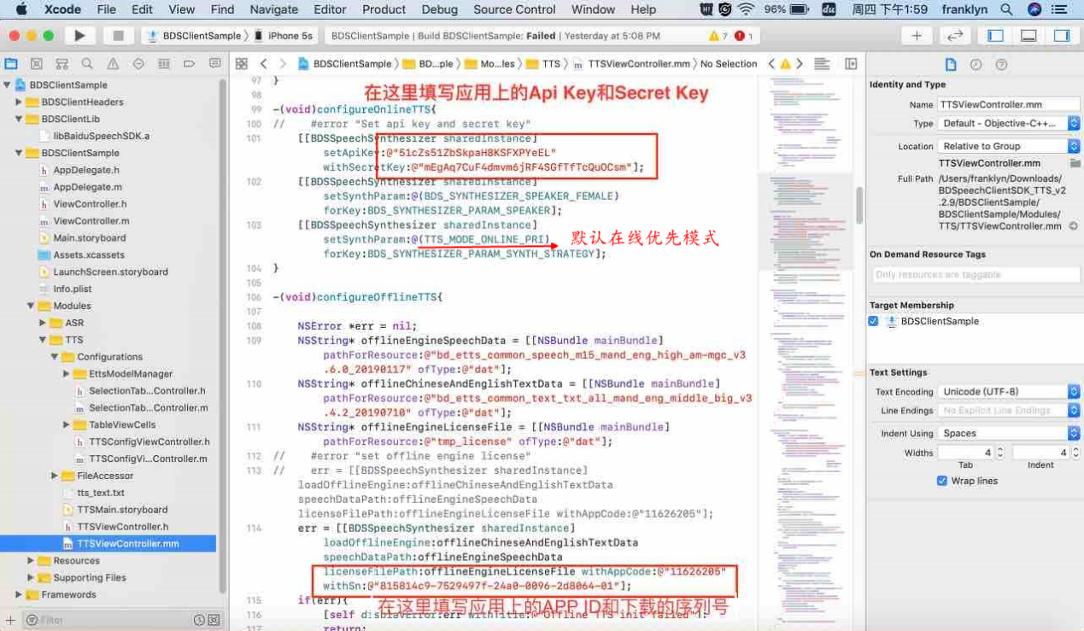Open the Text Encoding dropdown
This screenshot has height=631, width=1084.
[x=1009, y=392]
